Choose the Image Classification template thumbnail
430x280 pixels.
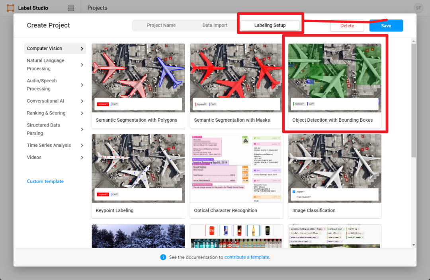(x=334, y=168)
